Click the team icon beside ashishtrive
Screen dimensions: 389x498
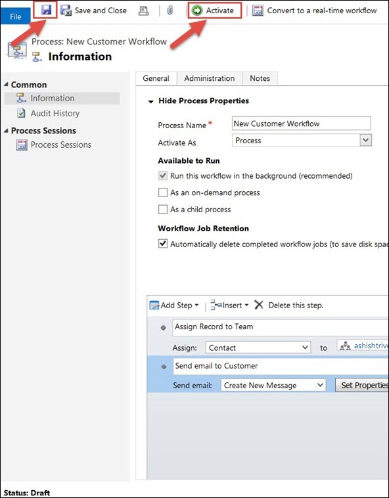coord(345,346)
